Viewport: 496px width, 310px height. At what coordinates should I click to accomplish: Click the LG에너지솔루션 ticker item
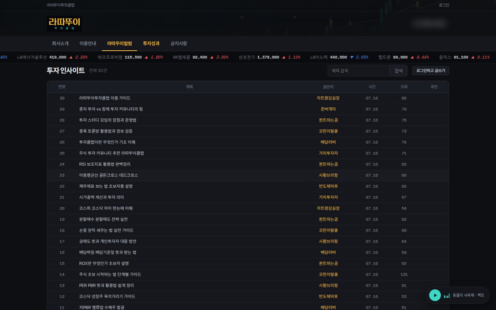pos(52,57)
